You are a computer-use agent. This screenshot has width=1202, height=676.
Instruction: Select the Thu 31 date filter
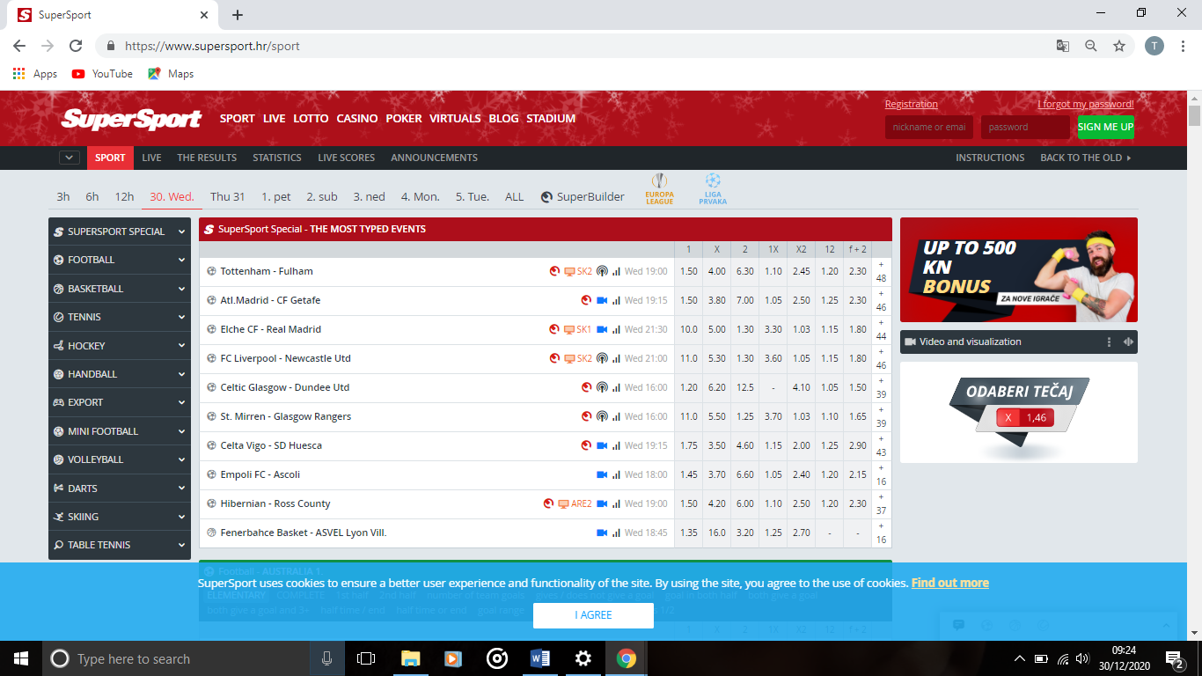click(227, 196)
